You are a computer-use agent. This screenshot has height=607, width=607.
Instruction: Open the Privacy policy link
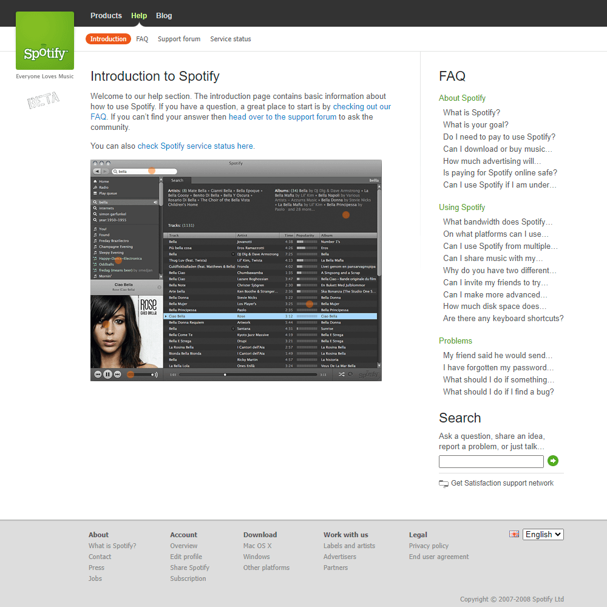429,546
